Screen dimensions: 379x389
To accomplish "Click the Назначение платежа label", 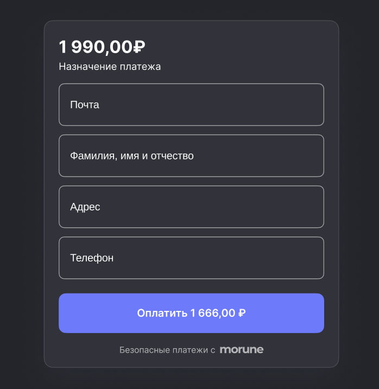I will coord(110,67).
